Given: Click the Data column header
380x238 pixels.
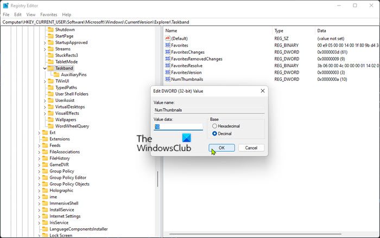Looking at the screenshot, I should (347, 31).
